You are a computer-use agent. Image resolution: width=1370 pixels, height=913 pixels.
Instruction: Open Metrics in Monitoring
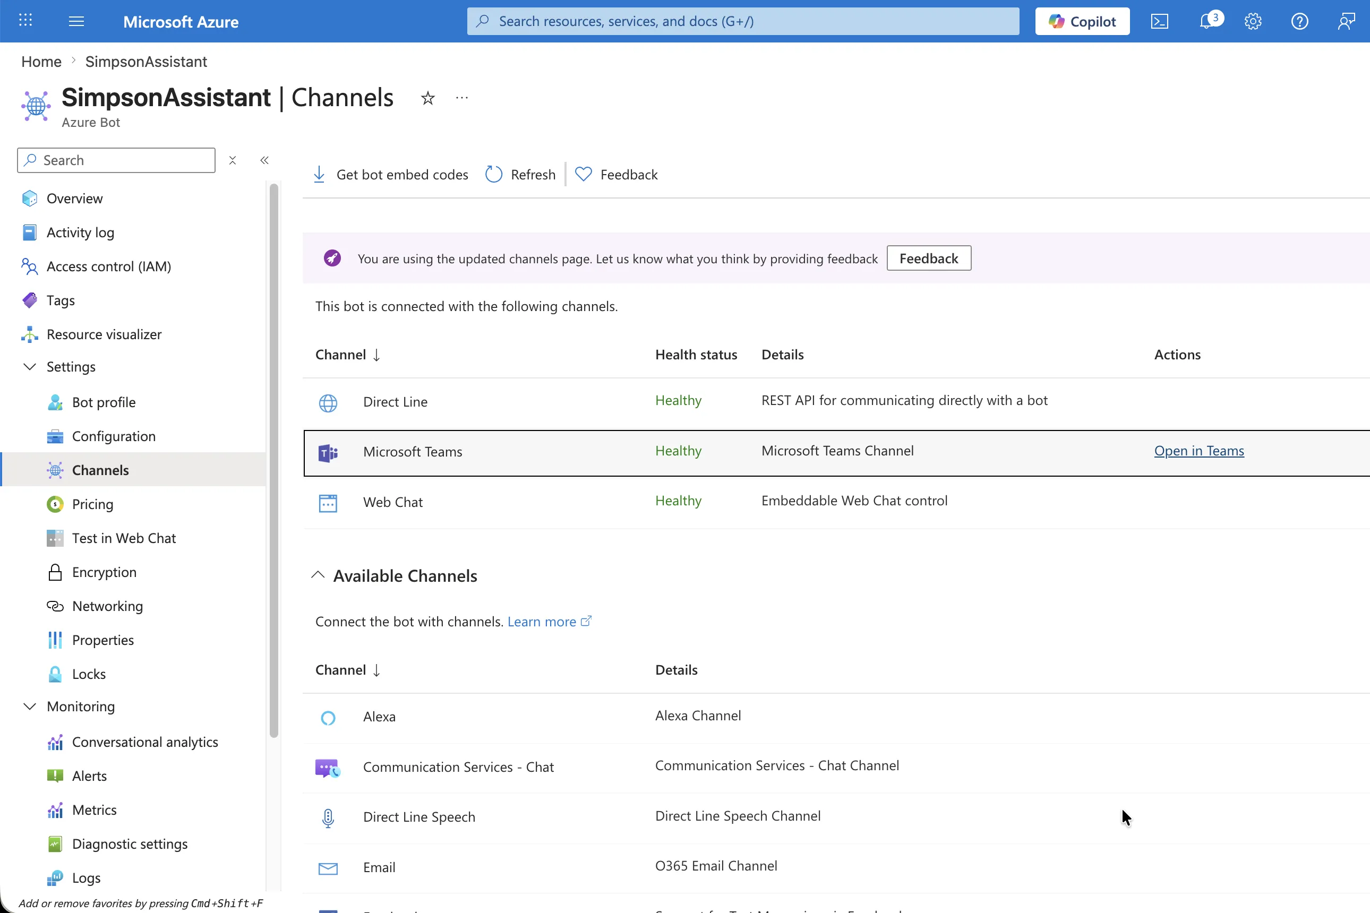[94, 810]
